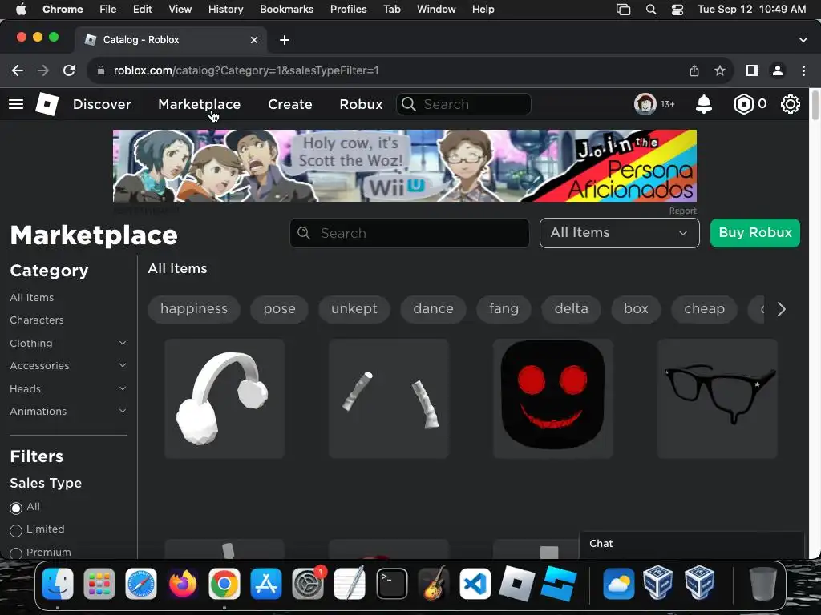Expand the Heads category

(123, 388)
